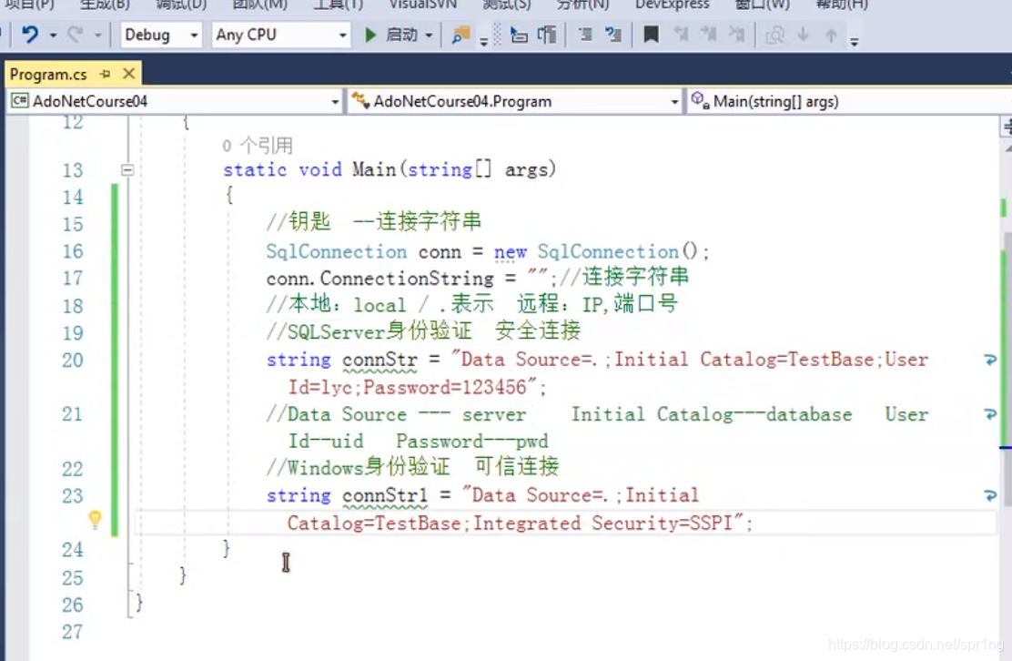Click word-wrap glyph on line 23
The width and height of the screenshot is (1012, 661).
[990, 495]
